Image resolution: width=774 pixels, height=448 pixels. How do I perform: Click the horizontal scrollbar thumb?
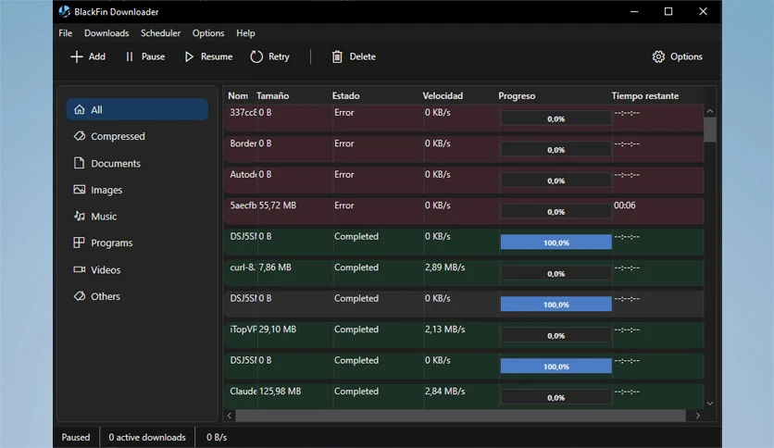pos(460,416)
